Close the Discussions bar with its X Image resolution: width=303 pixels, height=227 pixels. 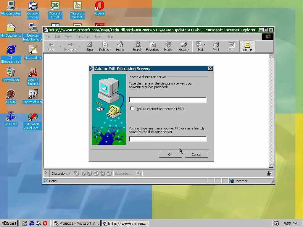coord(46,173)
